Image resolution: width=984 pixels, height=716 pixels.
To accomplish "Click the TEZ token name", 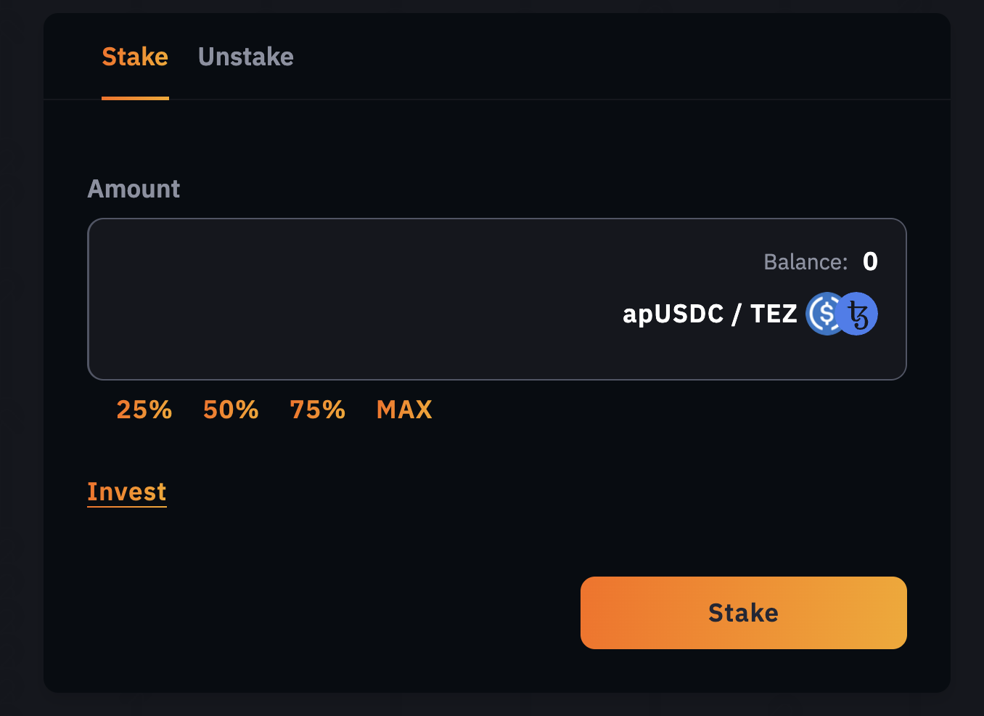I will [x=774, y=314].
